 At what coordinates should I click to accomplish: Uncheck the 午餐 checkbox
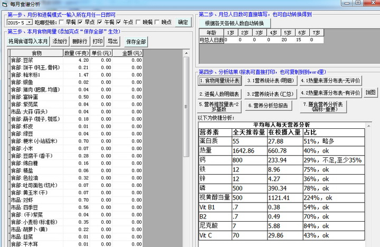pyautogui.click(x=100, y=22)
